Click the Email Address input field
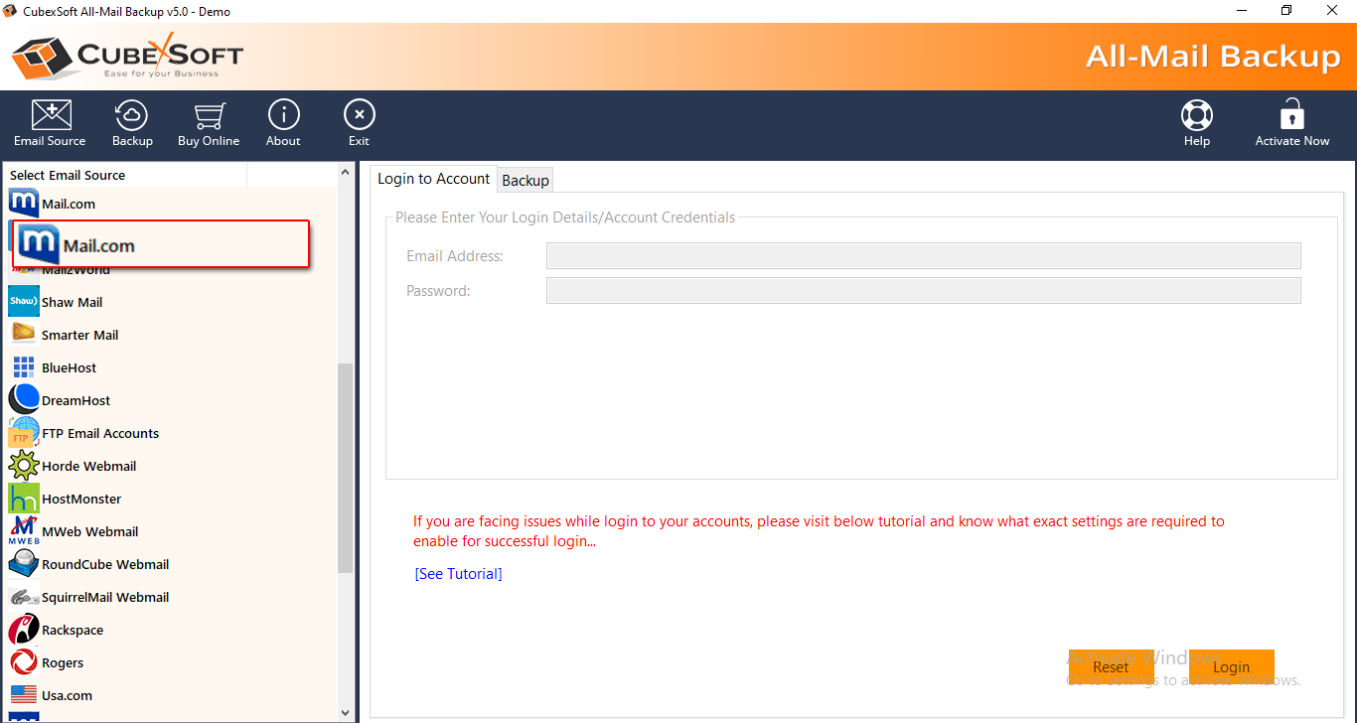1357x723 pixels. pyautogui.click(x=923, y=256)
